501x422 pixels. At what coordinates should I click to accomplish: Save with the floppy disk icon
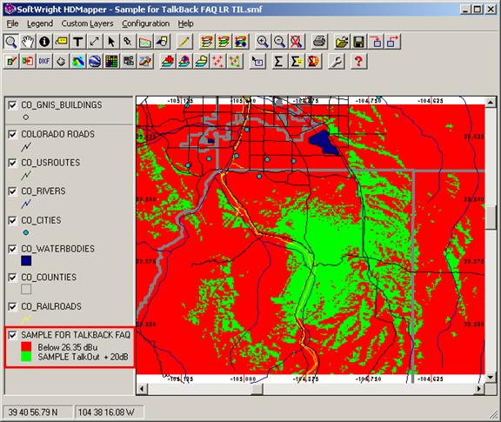pos(358,42)
